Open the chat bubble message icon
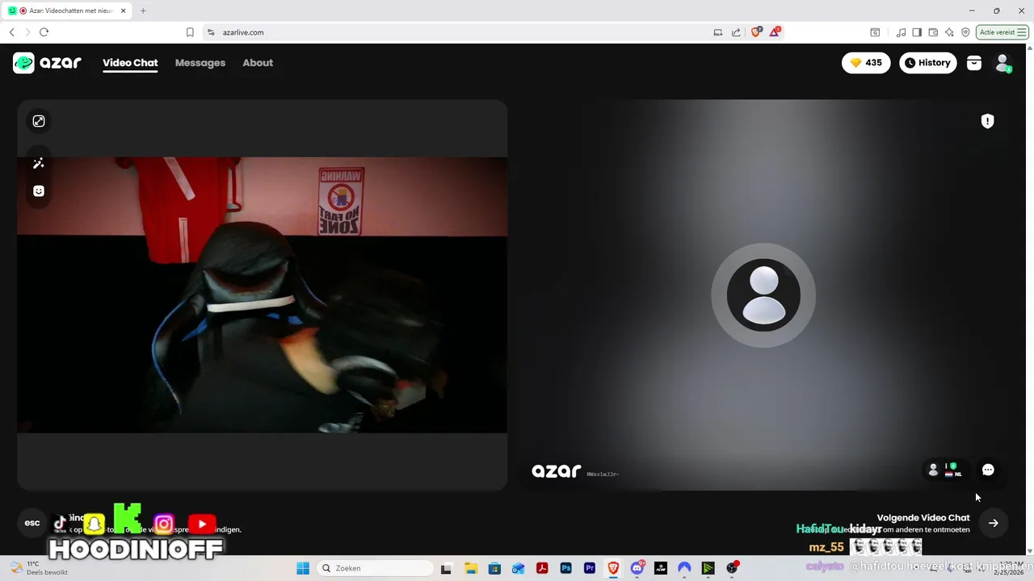 (x=988, y=470)
